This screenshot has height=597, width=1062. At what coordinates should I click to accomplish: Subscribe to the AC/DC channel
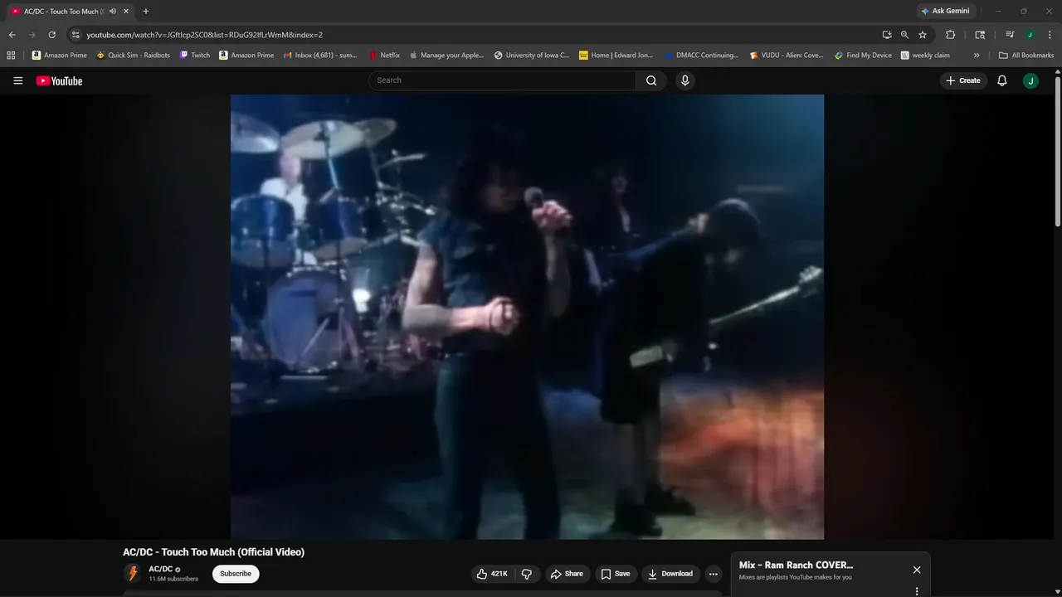236,574
